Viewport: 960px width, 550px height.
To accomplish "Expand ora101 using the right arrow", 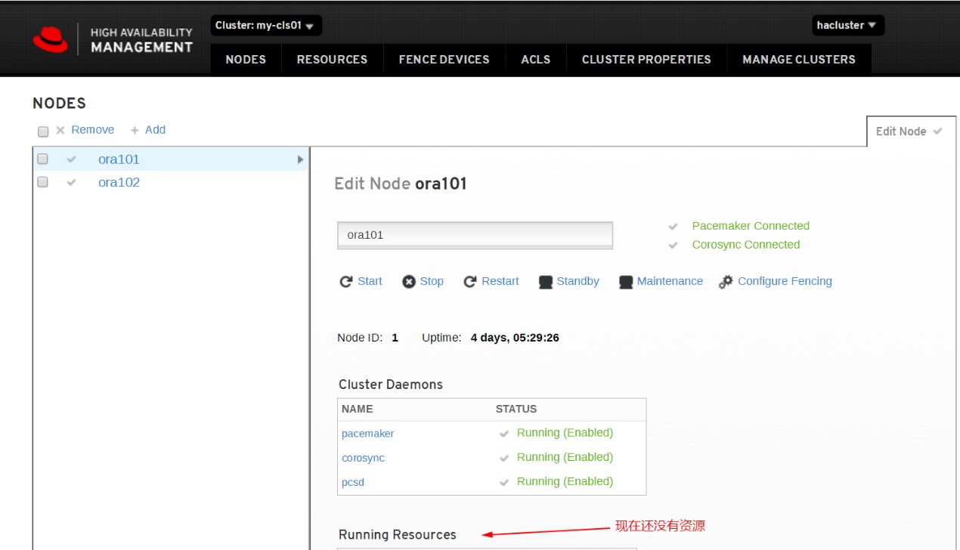I will [x=299, y=159].
